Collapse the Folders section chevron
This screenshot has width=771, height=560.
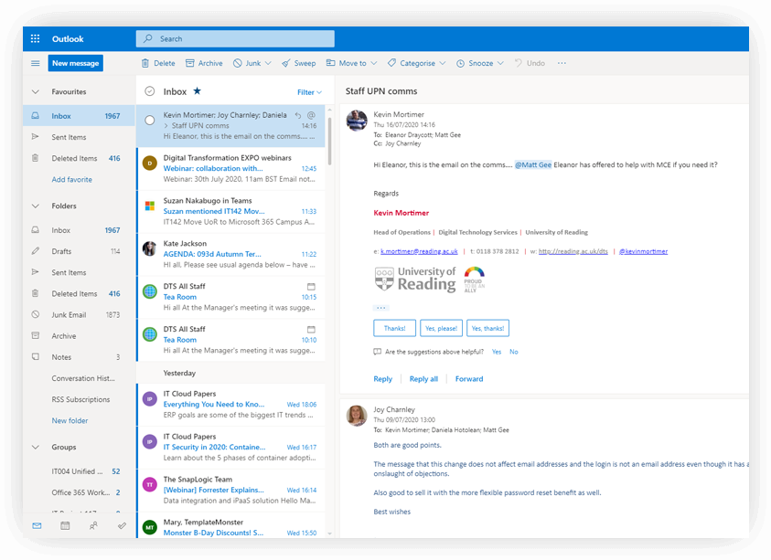click(36, 206)
